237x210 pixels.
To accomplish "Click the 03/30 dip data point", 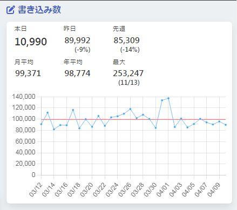I will [155, 128].
